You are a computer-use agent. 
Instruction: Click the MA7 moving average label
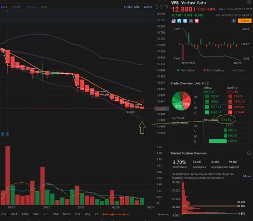44,7
